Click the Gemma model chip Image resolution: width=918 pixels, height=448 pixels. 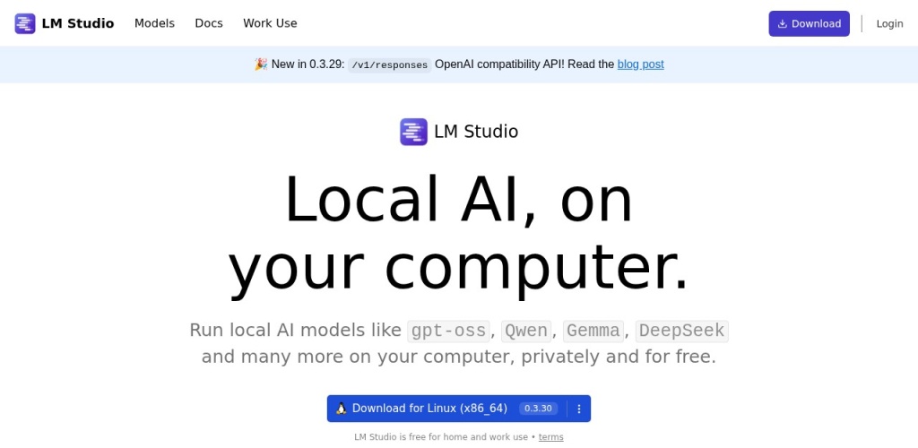(593, 331)
